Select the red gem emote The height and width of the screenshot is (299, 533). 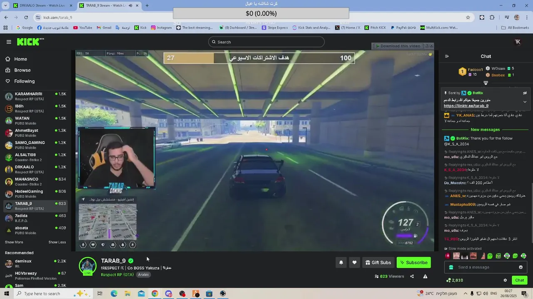[x=448, y=256]
